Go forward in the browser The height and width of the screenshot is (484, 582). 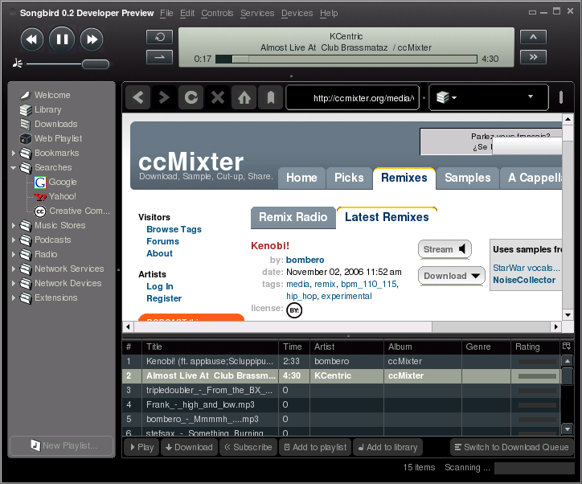164,97
